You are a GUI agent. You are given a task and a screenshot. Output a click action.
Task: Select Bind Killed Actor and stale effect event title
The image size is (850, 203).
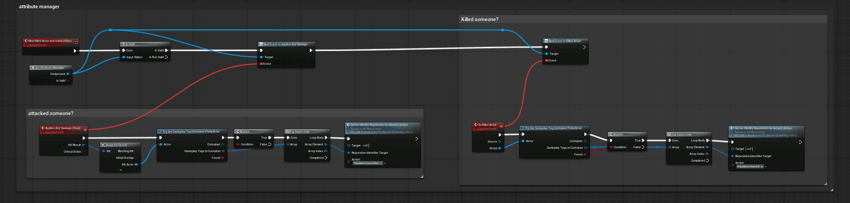(50, 41)
